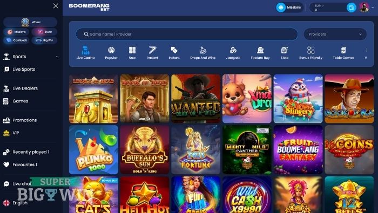Open 36 Coins game thumbnail
This screenshot has height=213, width=378.
(x=349, y=150)
